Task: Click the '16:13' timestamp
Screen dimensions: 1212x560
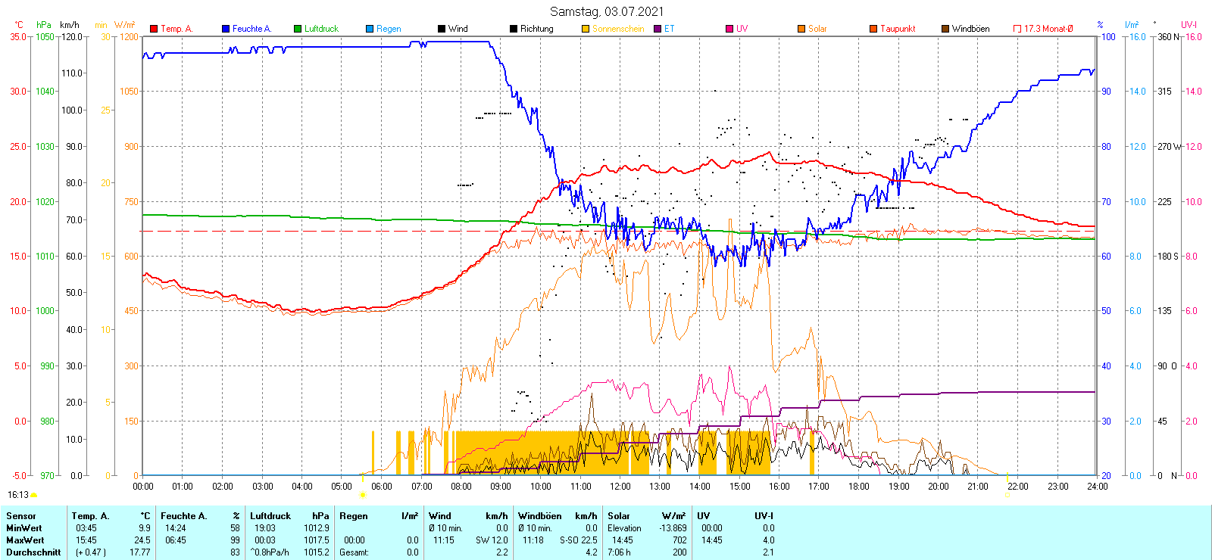Action: pos(18,495)
